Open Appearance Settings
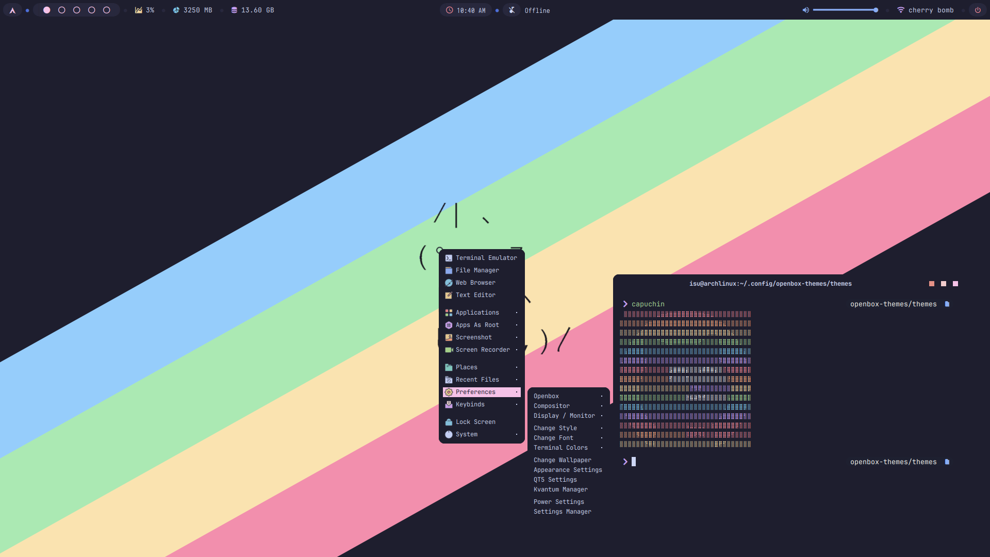The height and width of the screenshot is (557, 990). [567, 470]
